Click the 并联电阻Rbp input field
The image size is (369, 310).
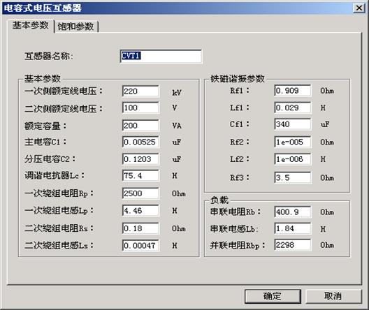pyautogui.click(x=293, y=245)
